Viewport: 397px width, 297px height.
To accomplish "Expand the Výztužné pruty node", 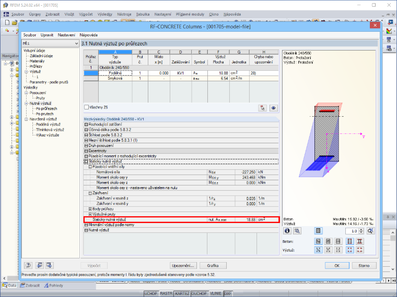I will point(90,215).
